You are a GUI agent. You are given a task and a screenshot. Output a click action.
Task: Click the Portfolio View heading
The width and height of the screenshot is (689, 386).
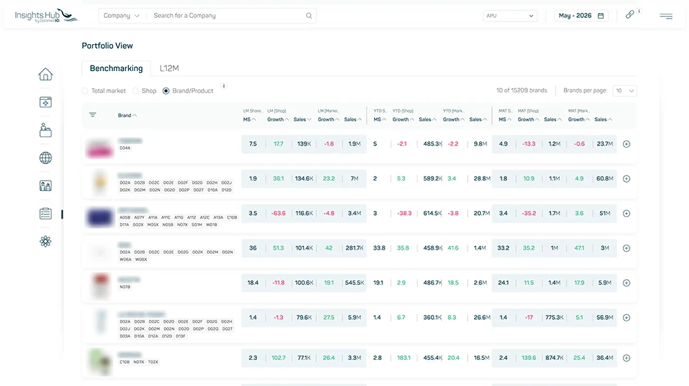[x=107, y=45]
